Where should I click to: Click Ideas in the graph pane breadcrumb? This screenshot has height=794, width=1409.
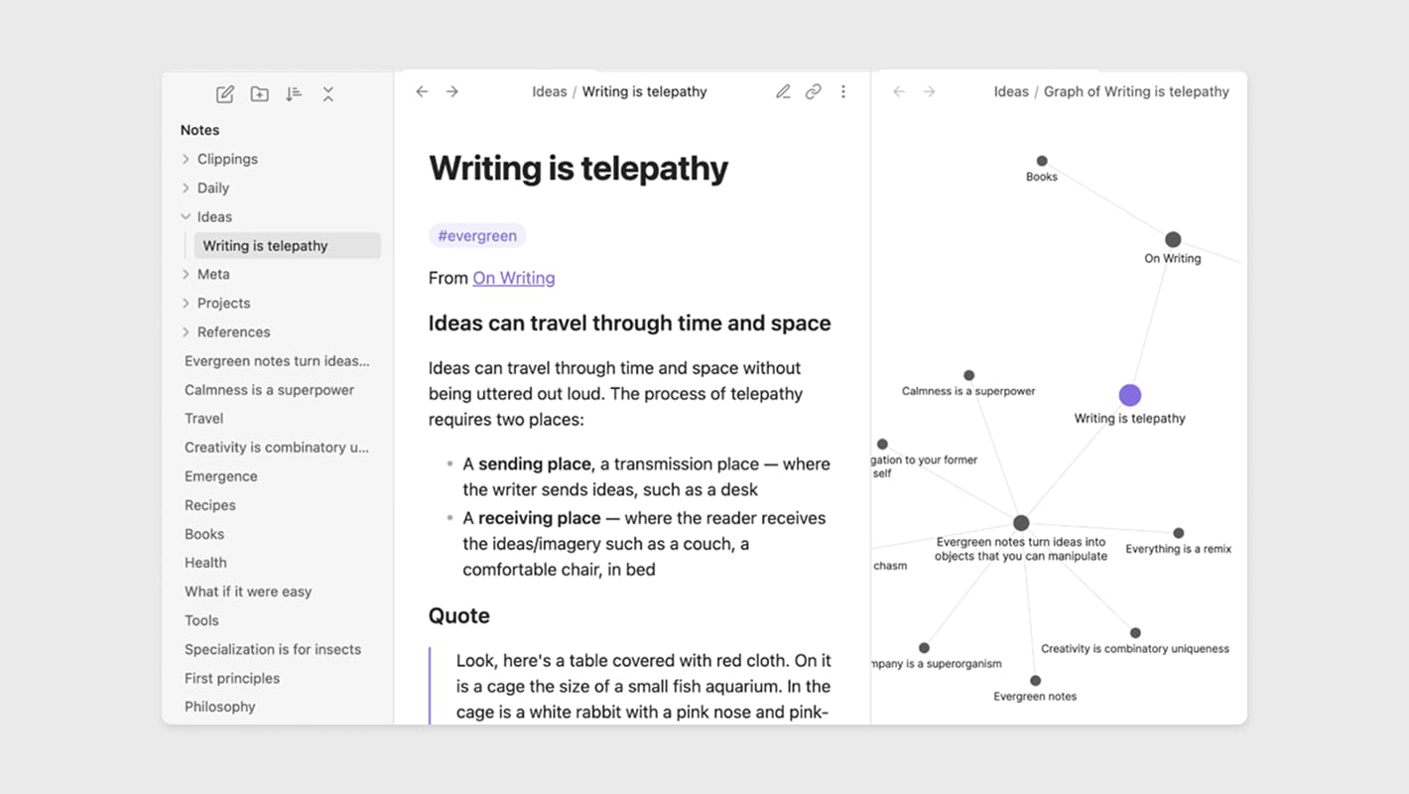(1010, 91)
